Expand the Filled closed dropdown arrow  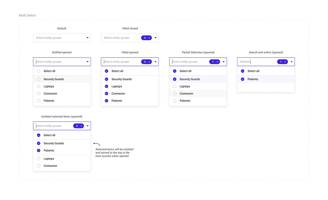[155, 38]
